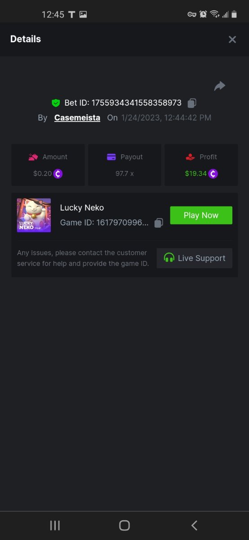
Task: Tap the Android home button
Action: 124,525
